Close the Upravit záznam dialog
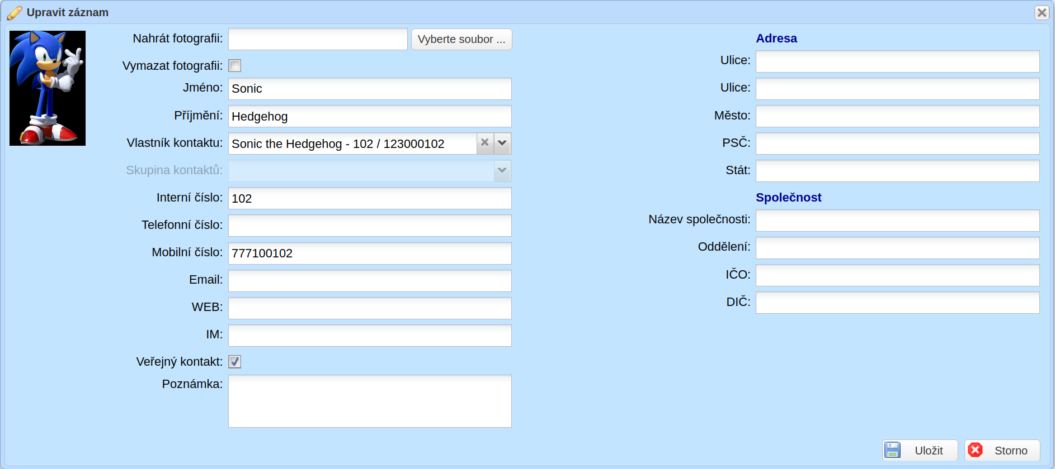Image resolution: width=1055 pixels, height=469 pixels. [x=1042, y=12]
